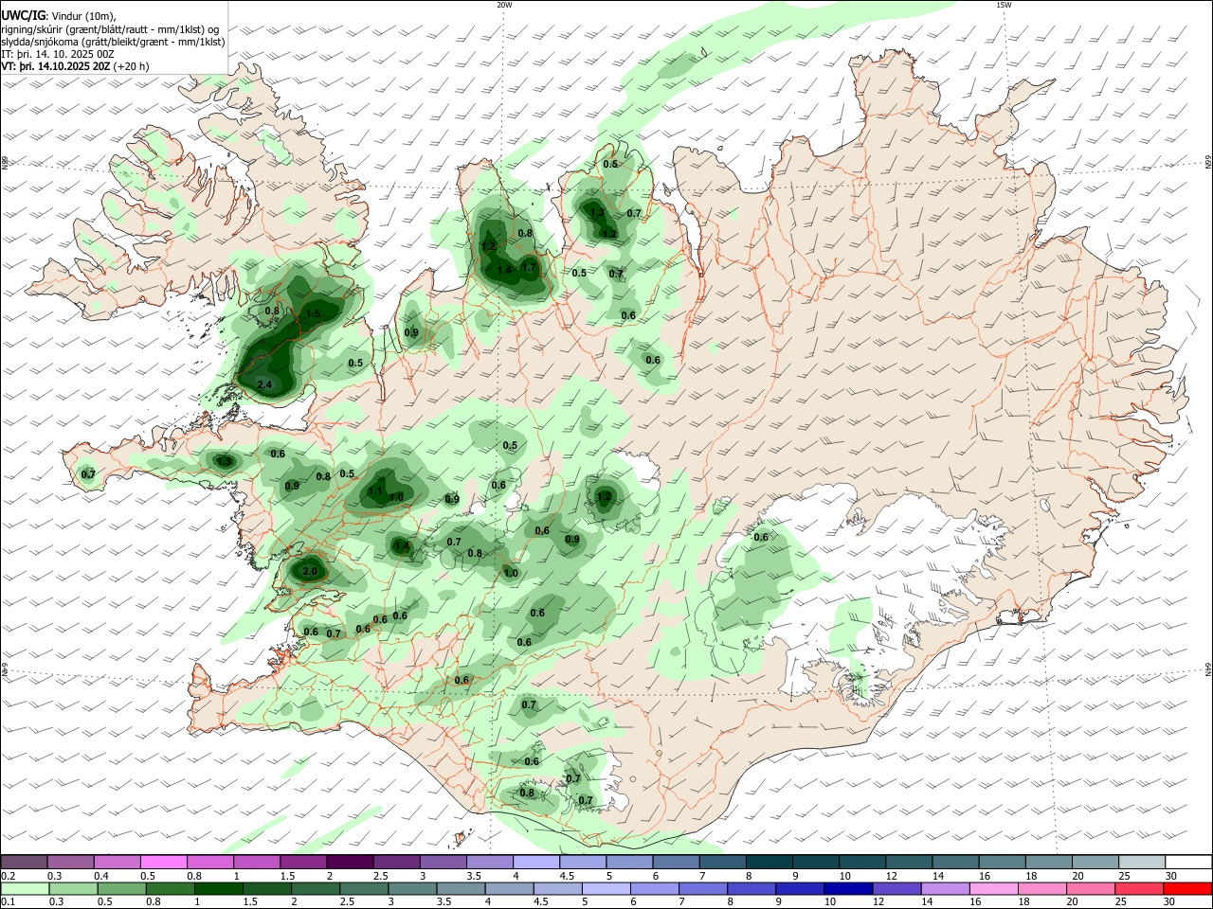The width and height of the screenshot is (1213, 909).
Task: Select the bright pink 0.5 swatch, upper scale
Action: 163,862
